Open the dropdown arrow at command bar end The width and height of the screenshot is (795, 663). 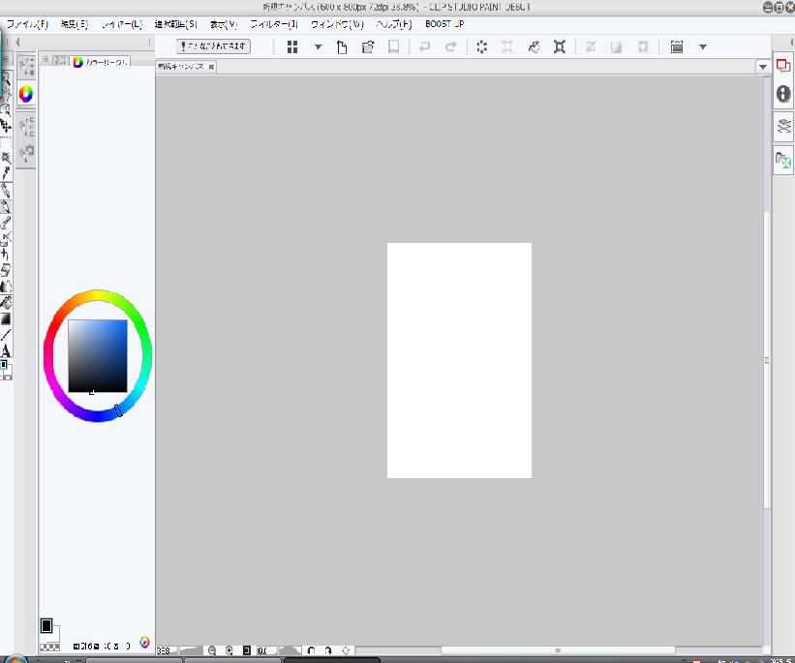click(703, 46)
